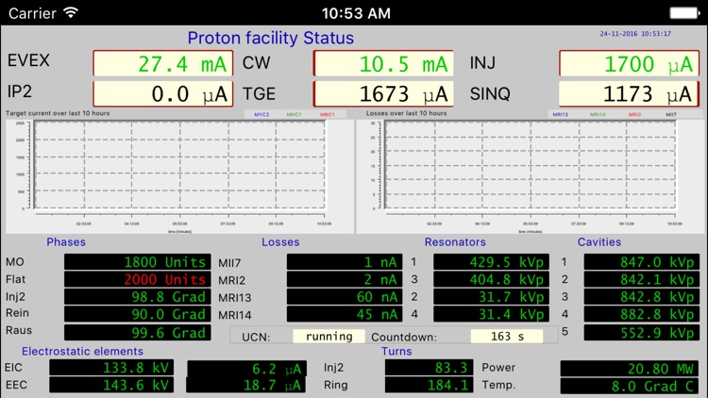Select the MHC1 legend entry
708x398 pixels.
(x=294, y=115)
